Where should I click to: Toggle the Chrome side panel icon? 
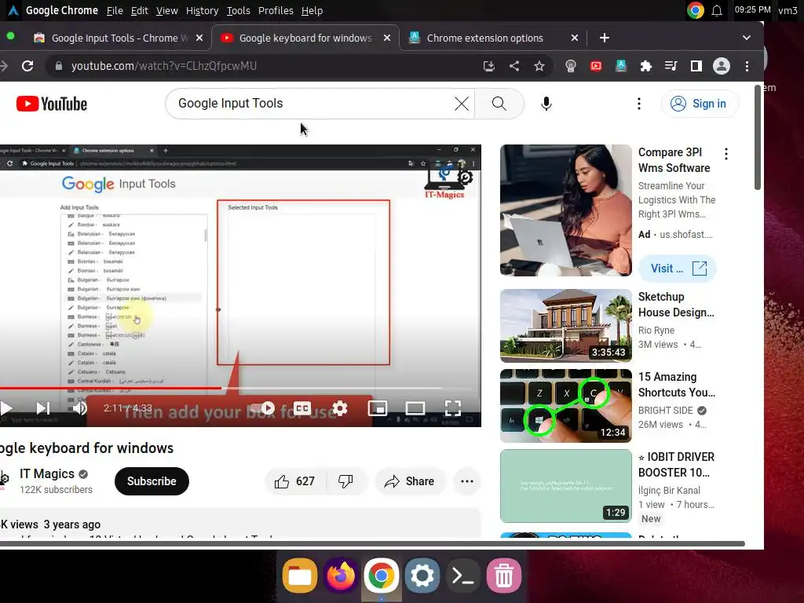coord(696,66)
